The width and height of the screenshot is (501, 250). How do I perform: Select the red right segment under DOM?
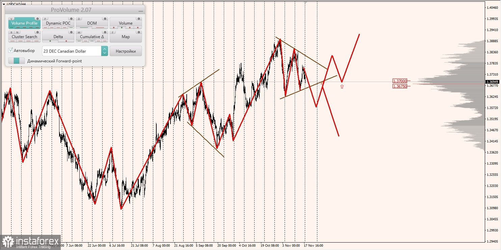coord(100,27)
